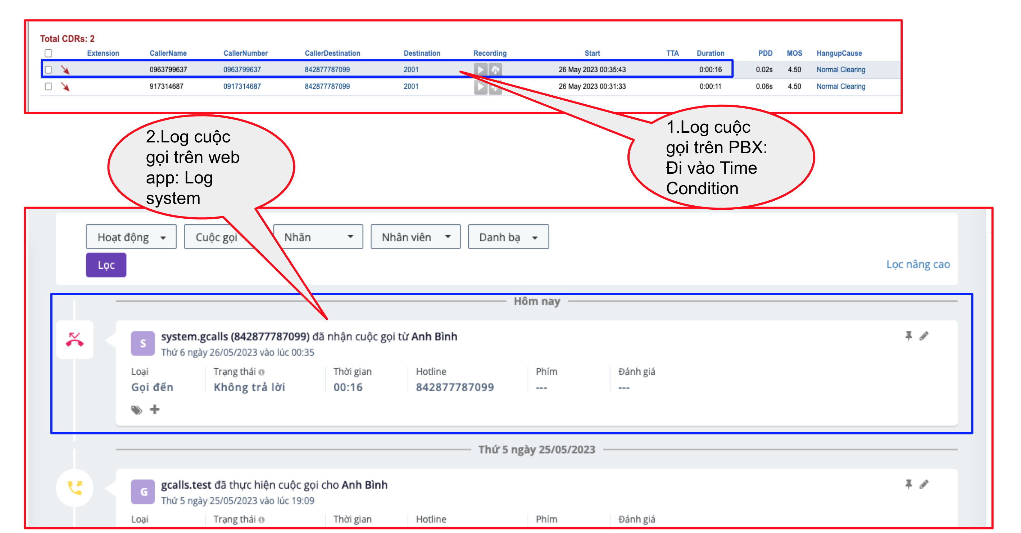Click the tag icon under Gọi đến

click(136, 409)
